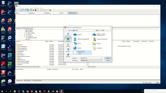The image size is (166, 93).
Task: Expand the Favorites tree node
Action: pyautogui.click(x=25, y=35)
